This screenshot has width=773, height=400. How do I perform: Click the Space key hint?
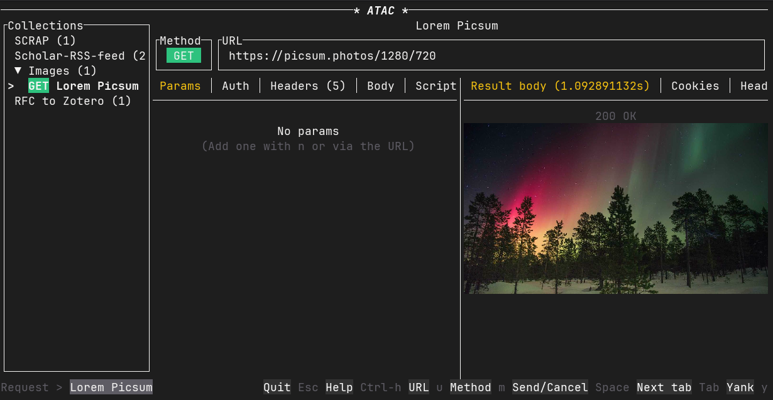pyautogui.click(x=612, y=387)
